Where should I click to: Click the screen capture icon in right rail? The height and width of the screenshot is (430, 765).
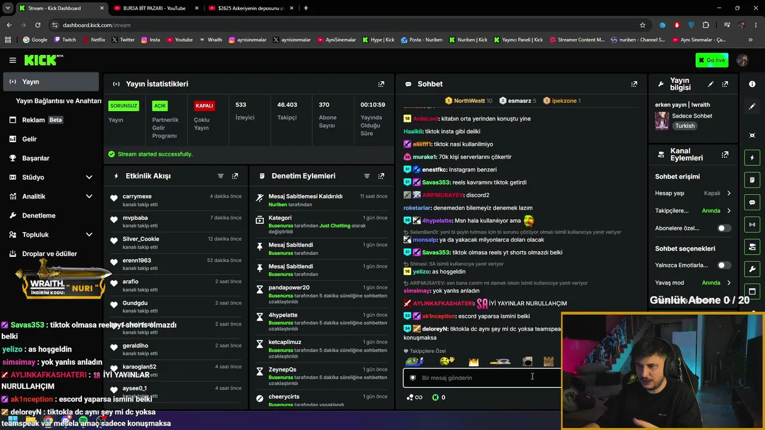coord(752,136)
